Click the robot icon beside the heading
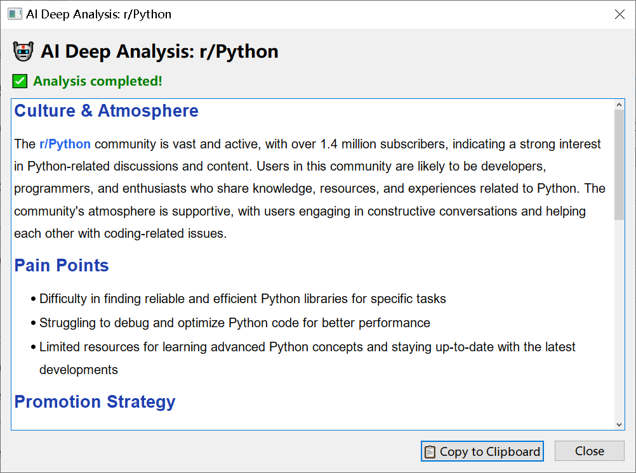The image size is (636, 473). (23, 51)
